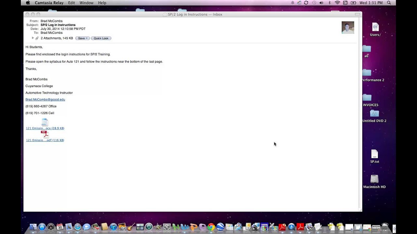
Task: Open Google Chrome from the Dock
Action: pos(211,227)
